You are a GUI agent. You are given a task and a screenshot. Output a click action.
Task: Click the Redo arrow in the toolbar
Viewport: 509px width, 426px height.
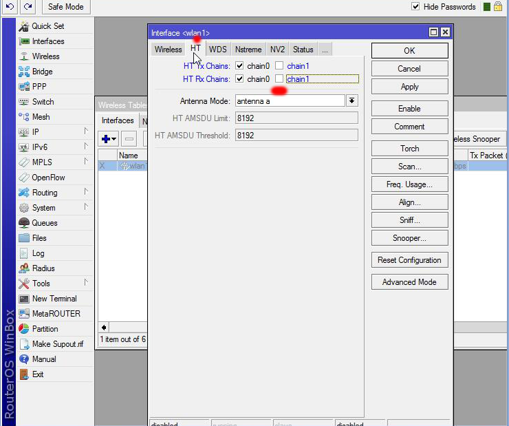pyautogui.click(x=28, y=6)
